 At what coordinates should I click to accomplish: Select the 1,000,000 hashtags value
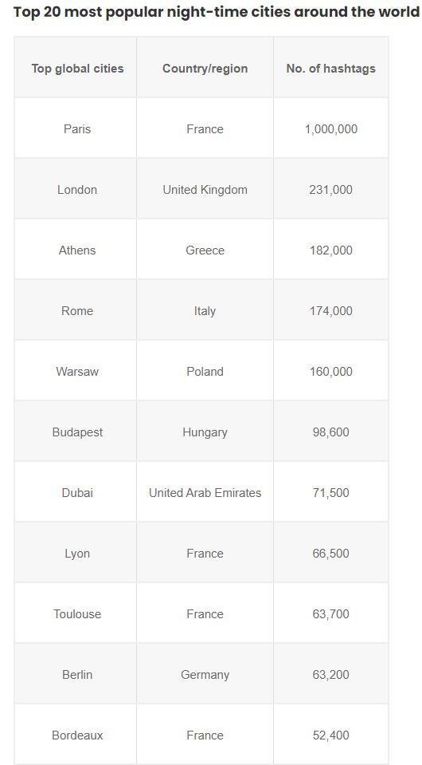point(331,128)
